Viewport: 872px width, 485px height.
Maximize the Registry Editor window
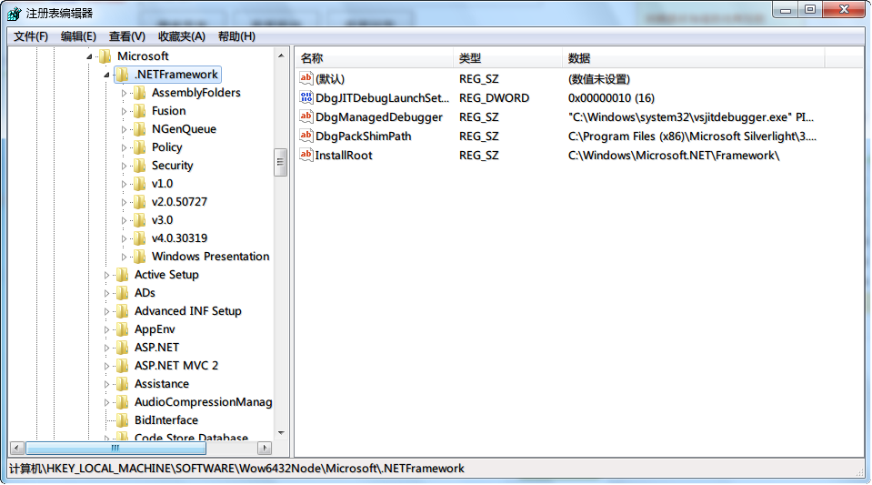(x=809, y=10)
